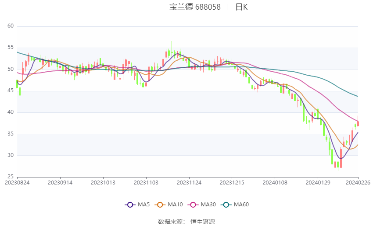
Task: Click the 20231215 date axis label
Action: tap(232, 183)
